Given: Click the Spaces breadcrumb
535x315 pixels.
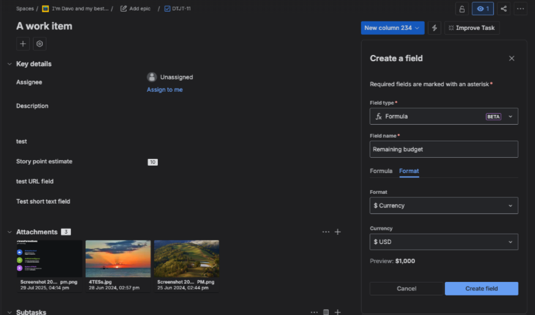Looking at the screenshot, I should 25,9.
